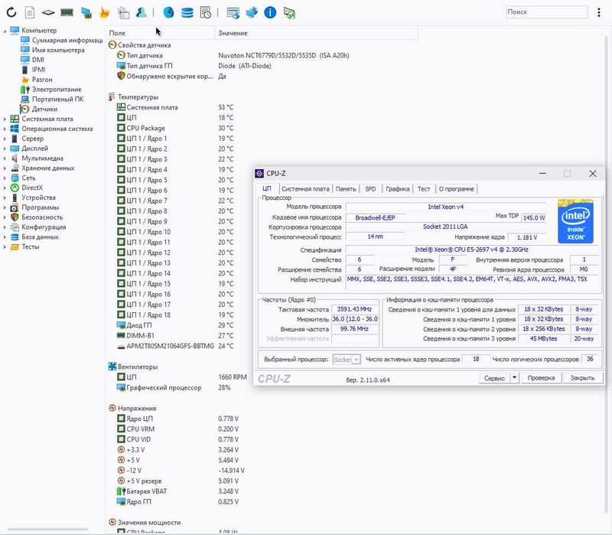This screenshot has width=612, height=535.
Task: Click the blue networked computers toolbar icon
Action: [252, 12]
